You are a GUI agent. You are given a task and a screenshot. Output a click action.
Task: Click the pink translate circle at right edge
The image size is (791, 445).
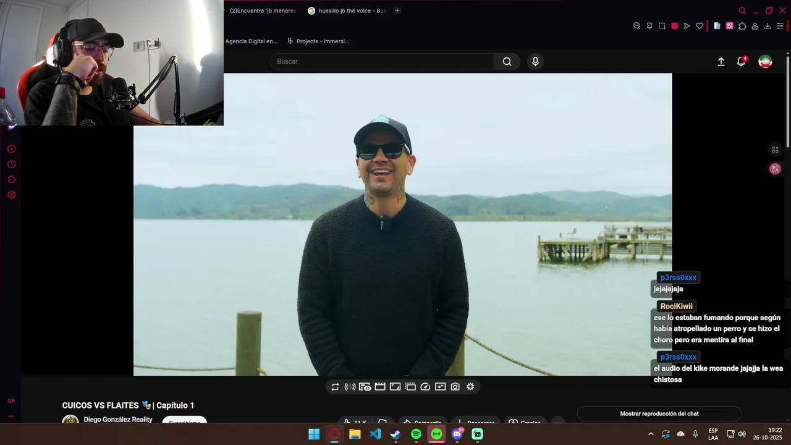click(775, 169)
